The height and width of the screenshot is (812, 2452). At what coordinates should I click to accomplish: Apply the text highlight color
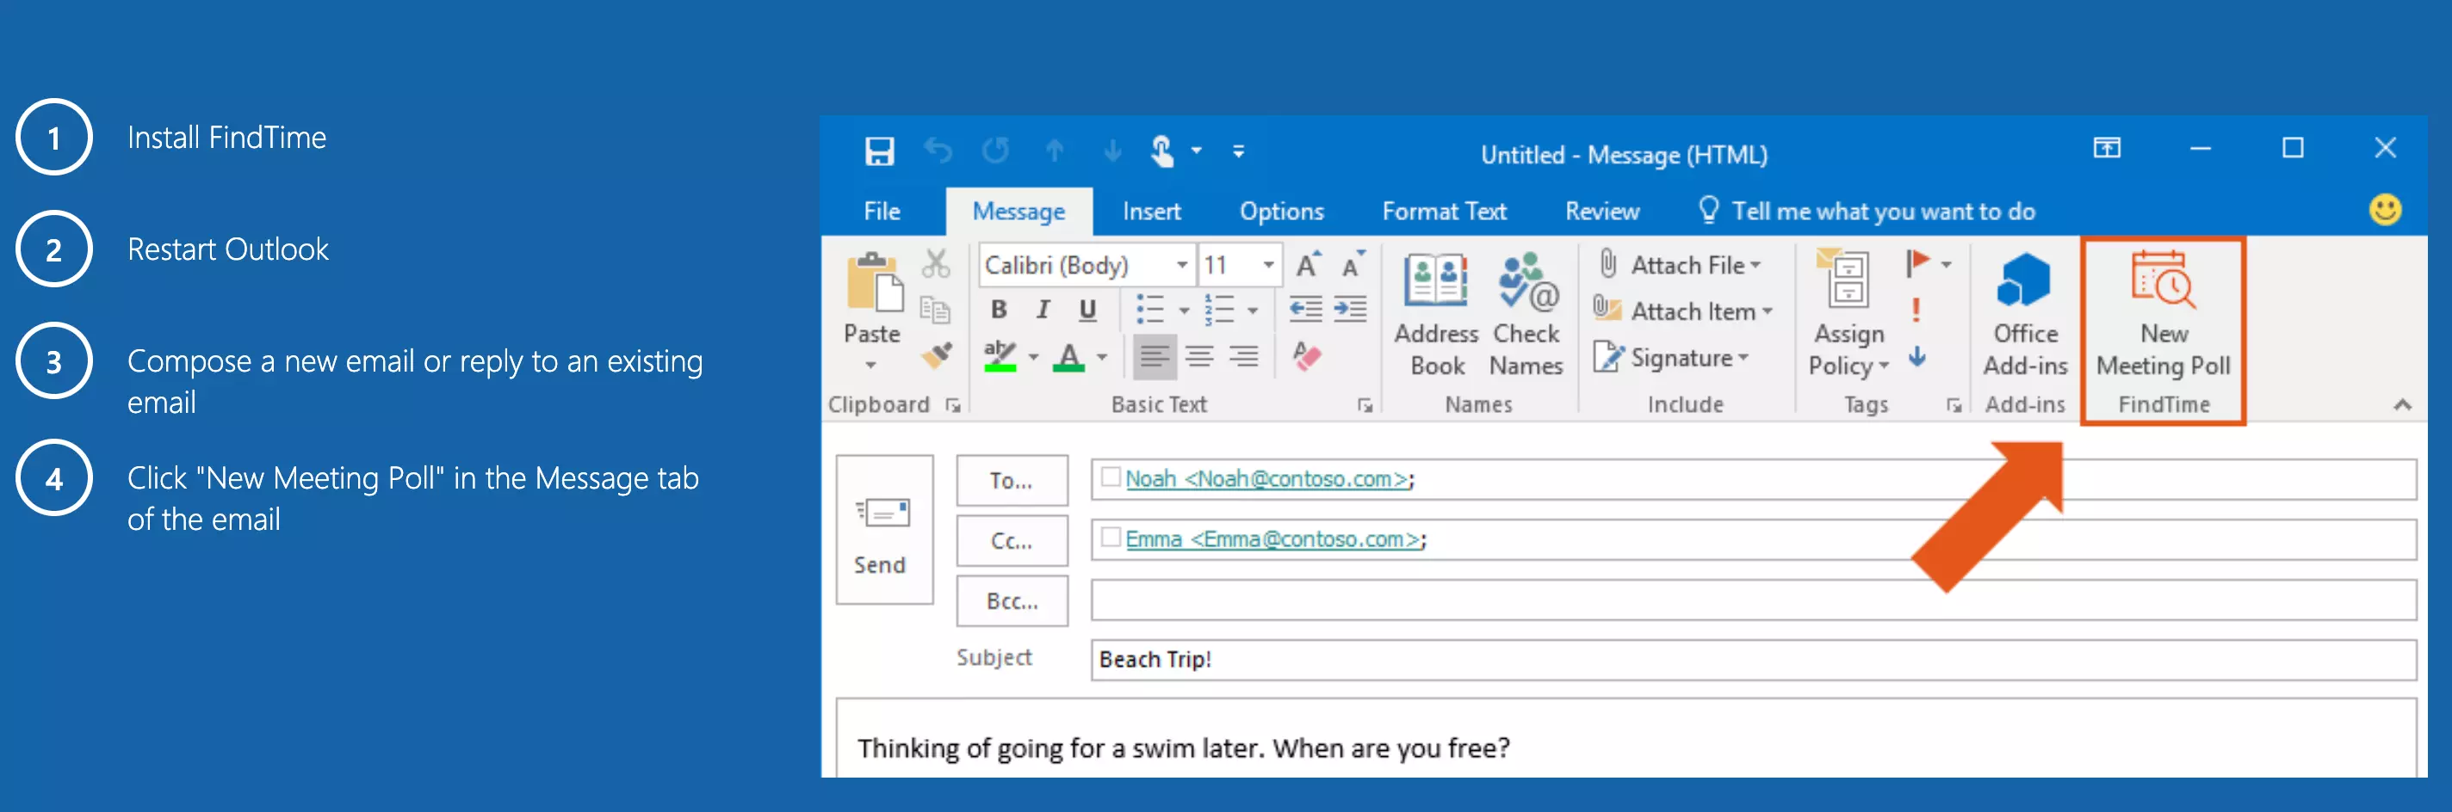click(x=1000, y=357)
